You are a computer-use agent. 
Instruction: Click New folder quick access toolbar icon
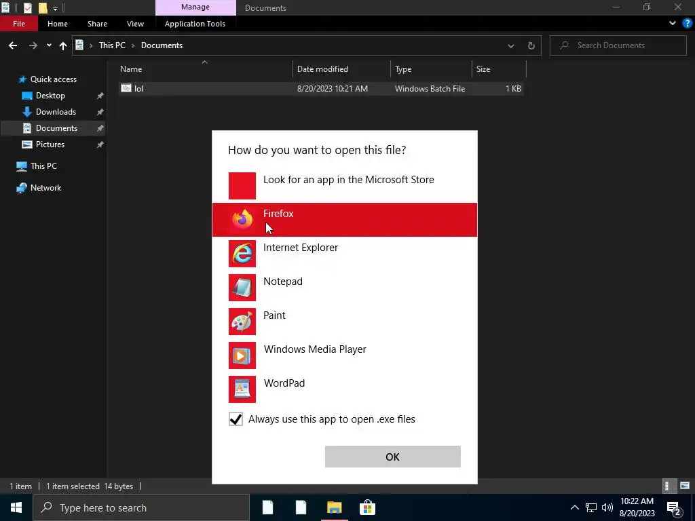click(x=43, y=7)
